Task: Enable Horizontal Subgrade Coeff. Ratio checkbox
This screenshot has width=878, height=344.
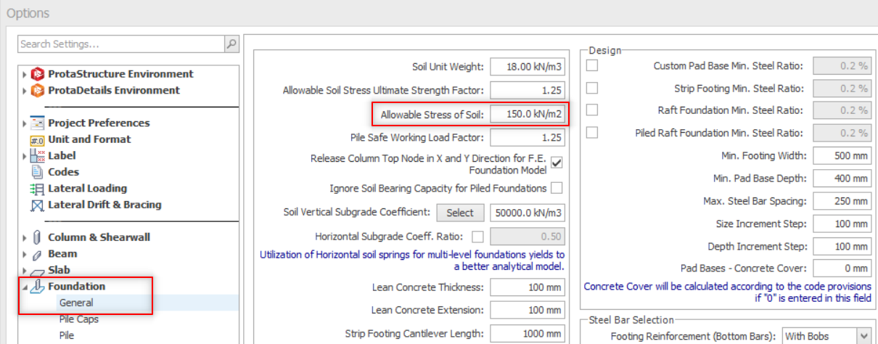Action: click(x=477, y=237)
